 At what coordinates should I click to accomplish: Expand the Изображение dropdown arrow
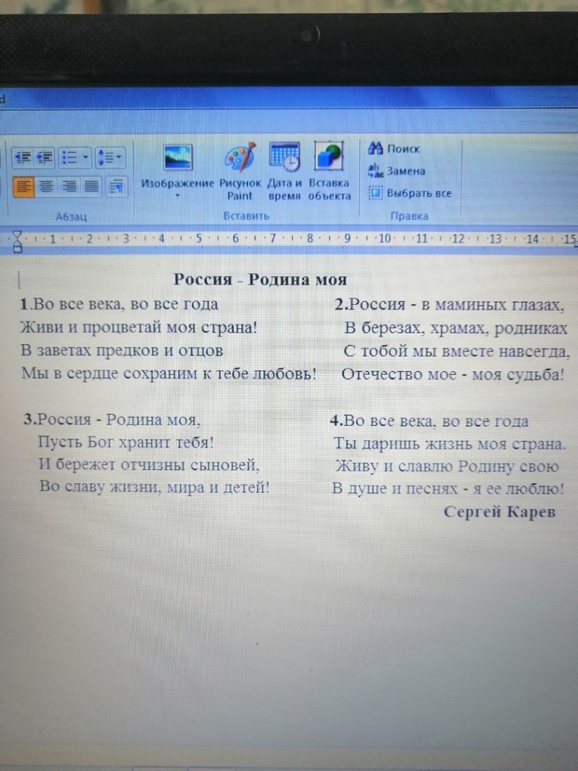click(178, 196)
